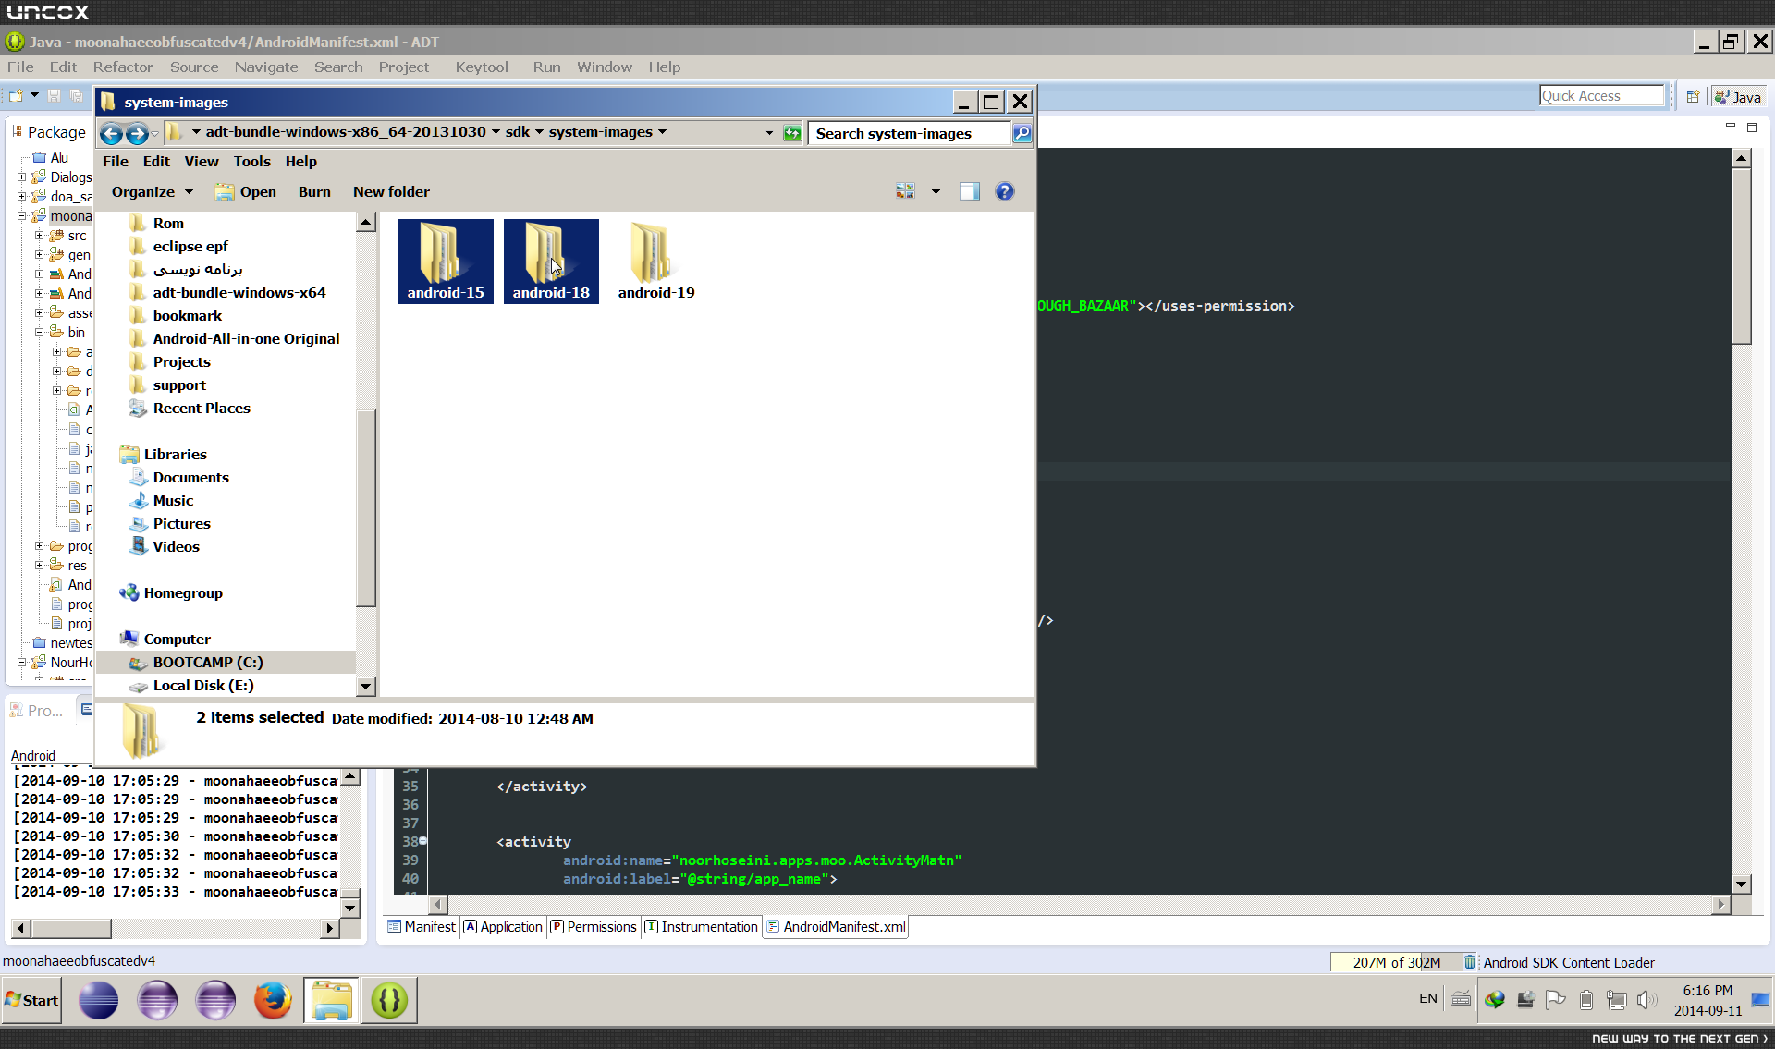Open the Tools menu in Explorer

pyautogui.click(x=252, y=161)
